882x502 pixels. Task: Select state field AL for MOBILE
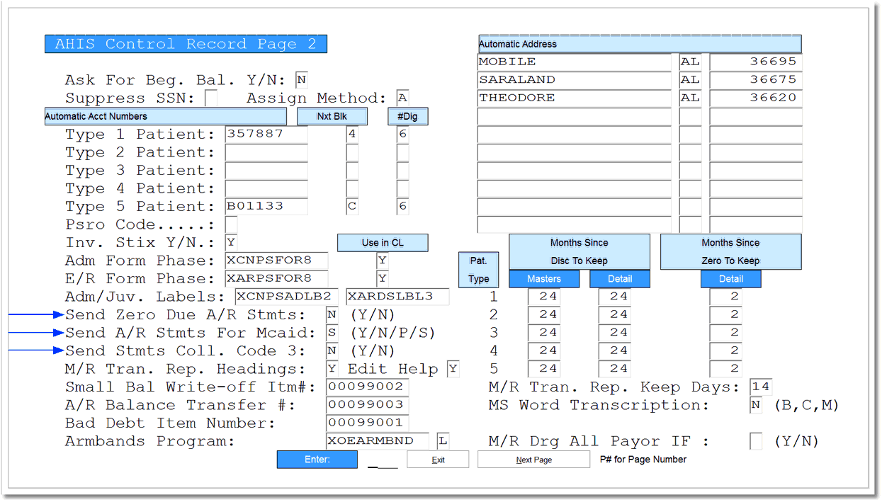[x=691, y=62]
